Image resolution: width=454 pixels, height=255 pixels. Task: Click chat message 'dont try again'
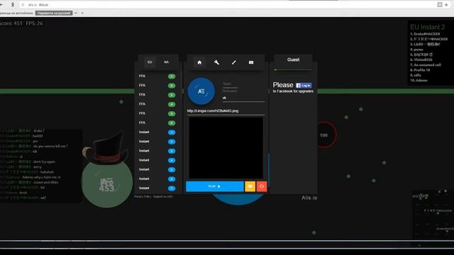[x=44, y=162]
